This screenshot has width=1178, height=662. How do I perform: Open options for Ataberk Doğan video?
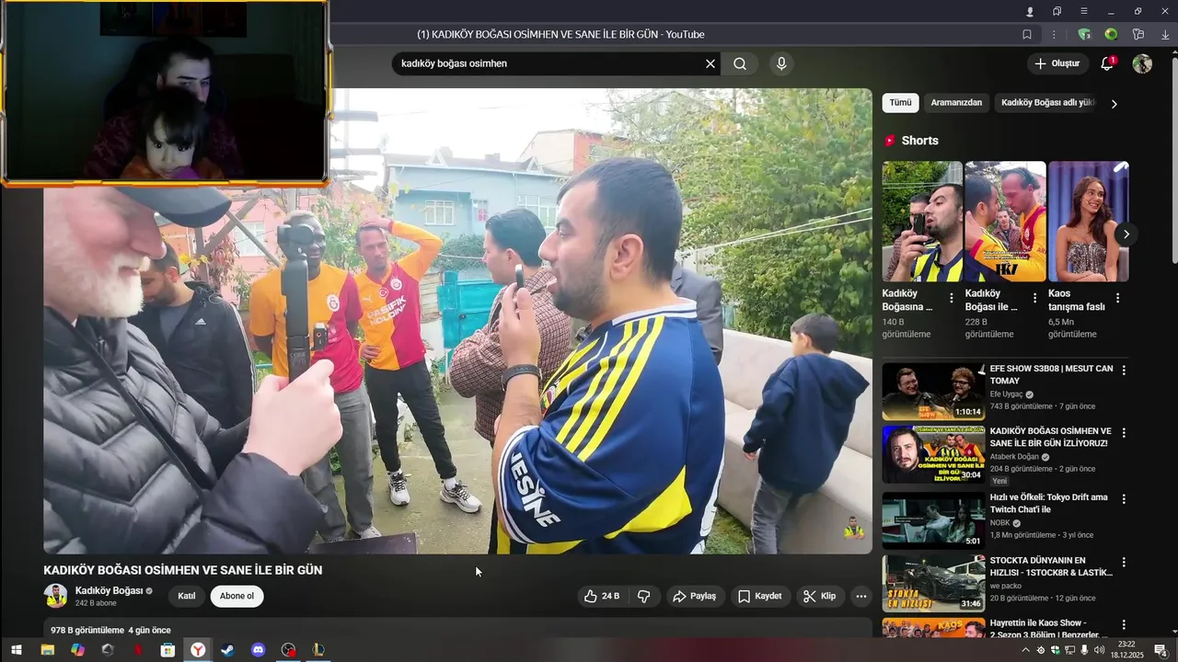click(x=1123, y=433)
